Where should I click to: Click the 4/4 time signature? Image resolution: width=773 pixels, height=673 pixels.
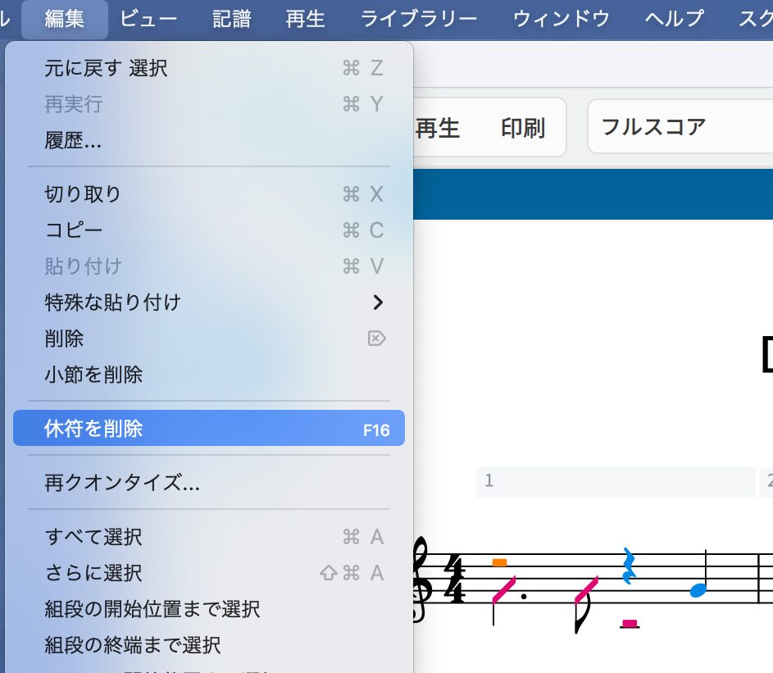[454, 579]
